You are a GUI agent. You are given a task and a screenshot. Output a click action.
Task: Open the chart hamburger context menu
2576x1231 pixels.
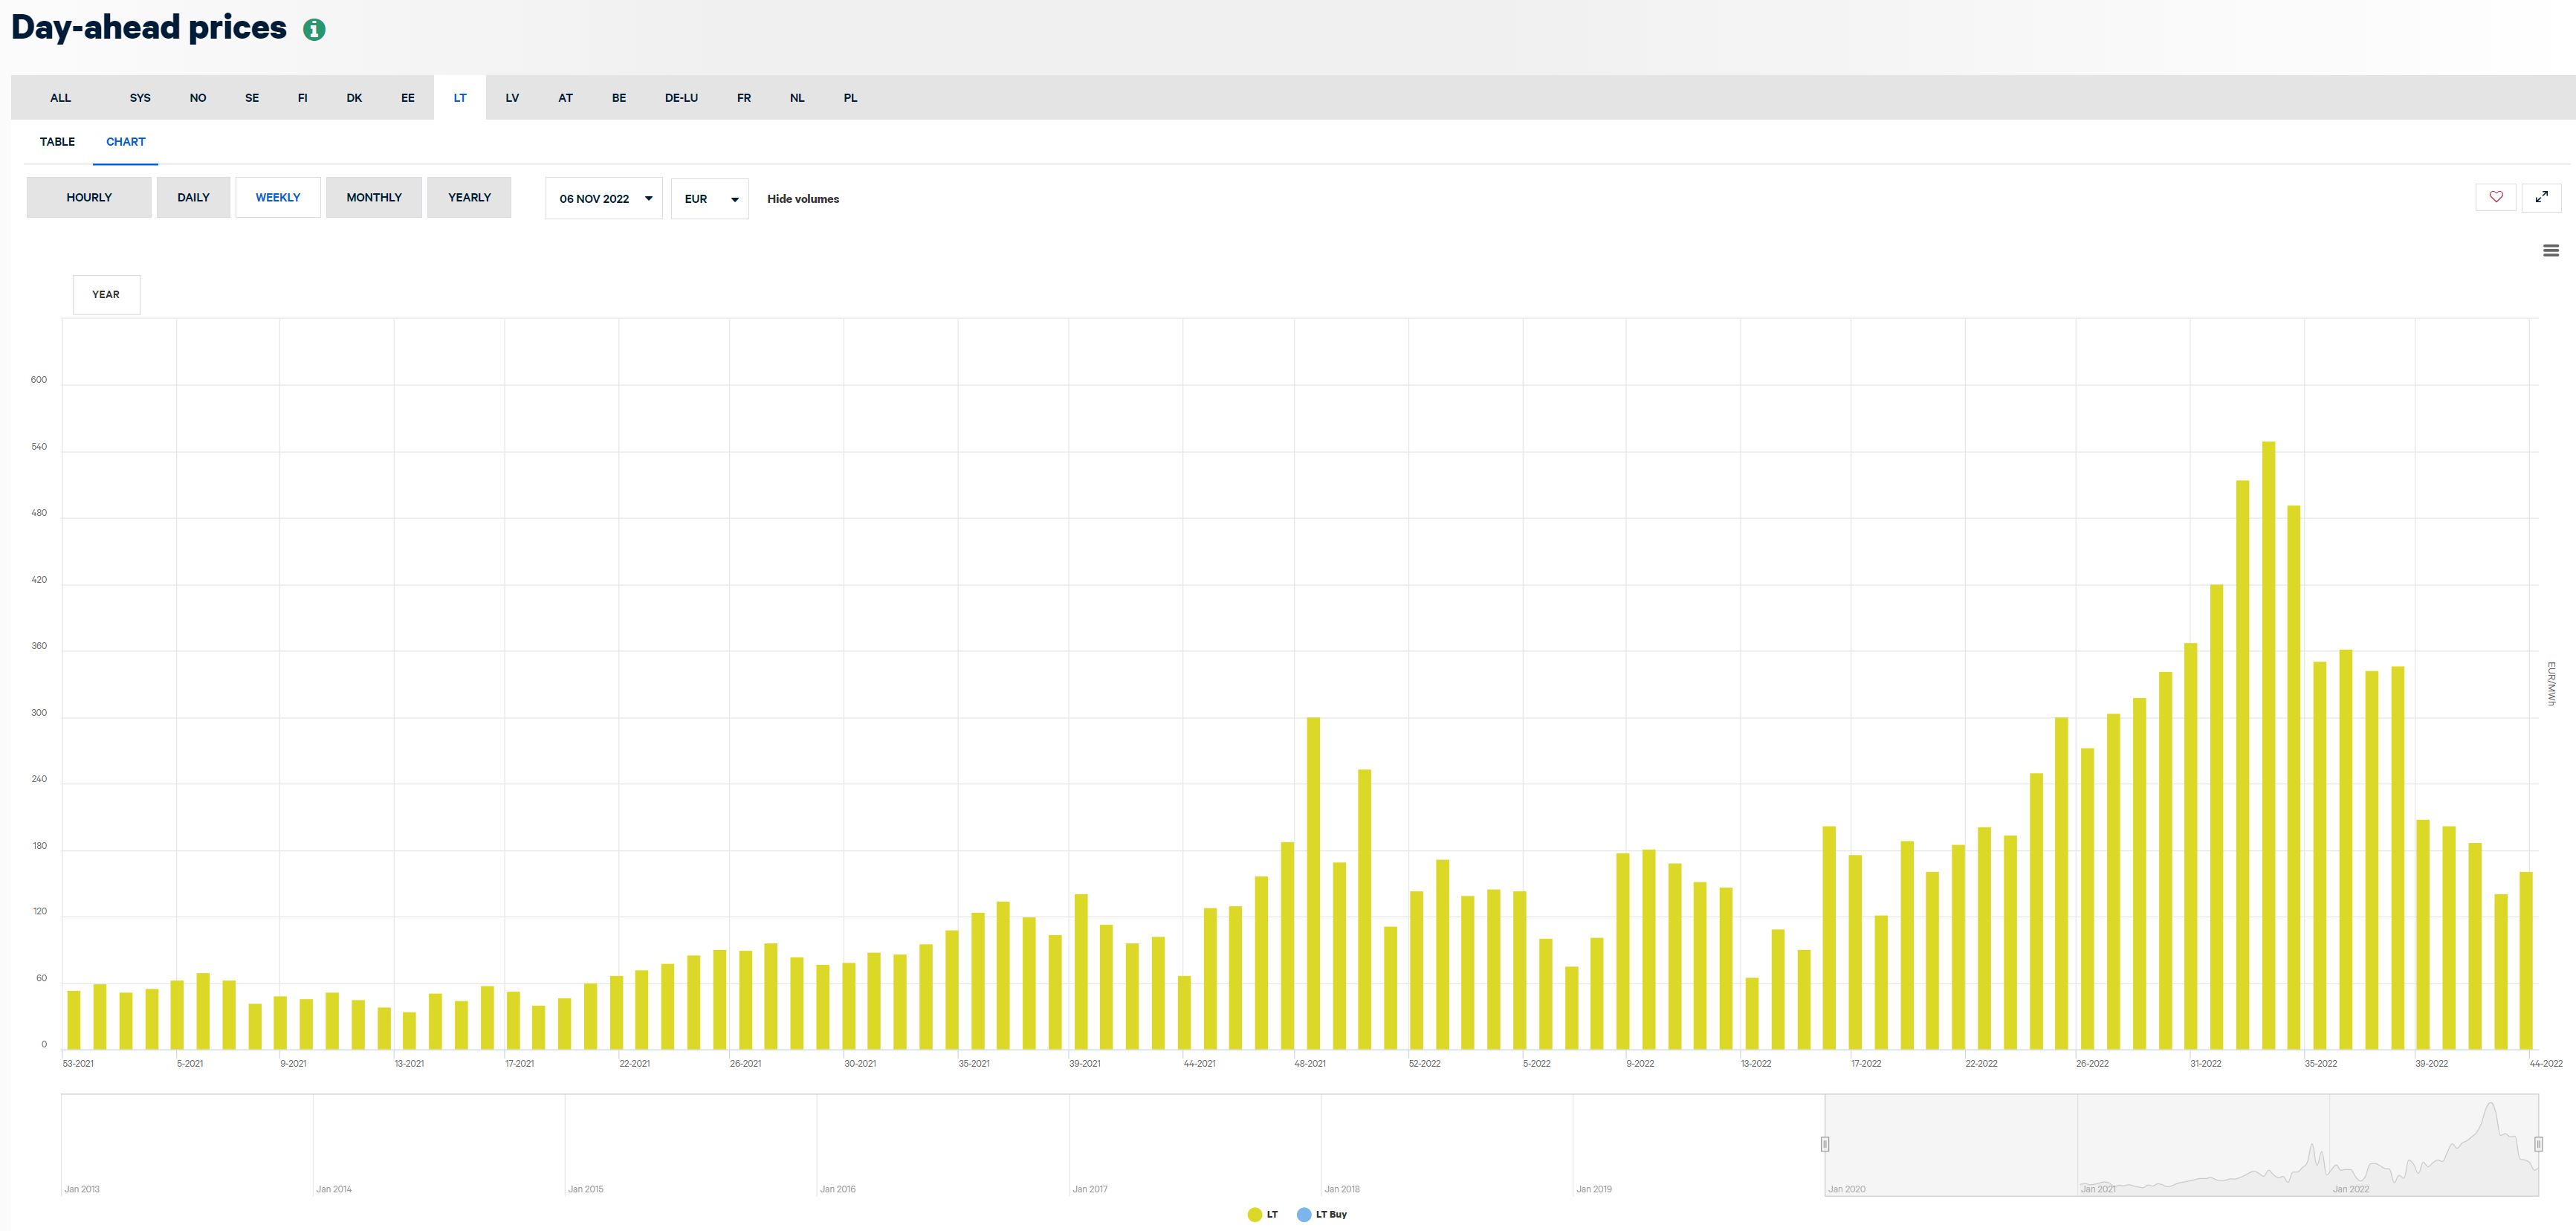point(2550,251)
